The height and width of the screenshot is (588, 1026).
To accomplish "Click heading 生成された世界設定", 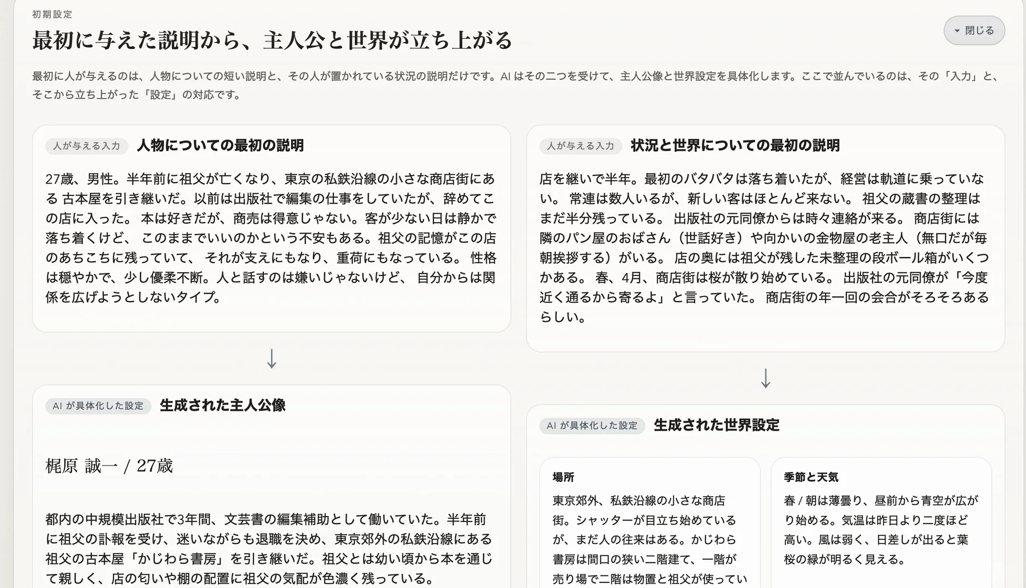I will [716, 425].
